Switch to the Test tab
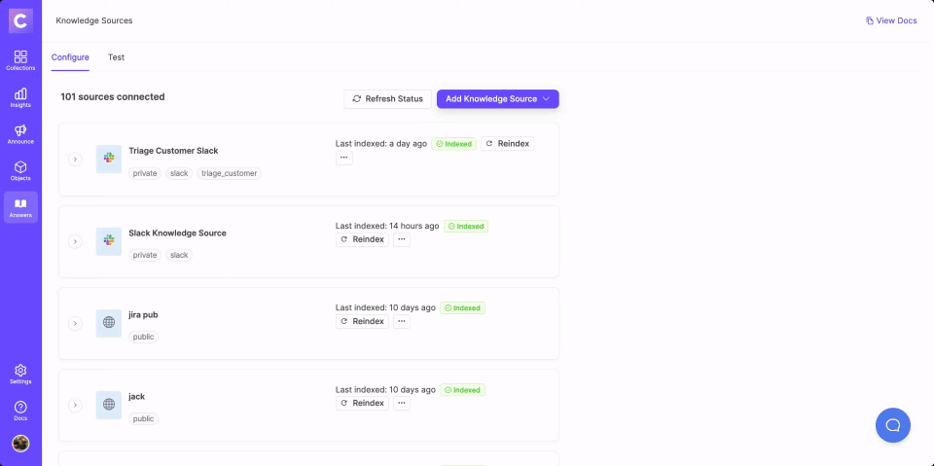Image resolution: width=934 pixels, height=466 pixels. pyautogui.click(x=116, y=57)
